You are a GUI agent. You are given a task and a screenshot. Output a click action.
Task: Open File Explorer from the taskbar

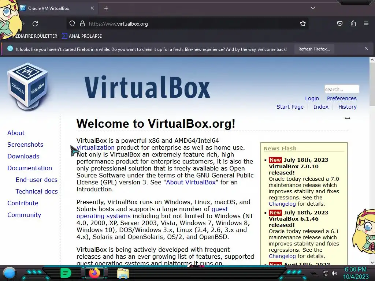(x=123, y=273)
